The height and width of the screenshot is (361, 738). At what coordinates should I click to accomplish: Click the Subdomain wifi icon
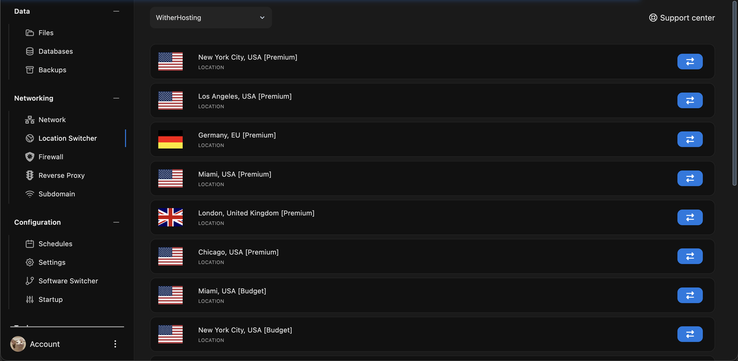coord(30,194)
